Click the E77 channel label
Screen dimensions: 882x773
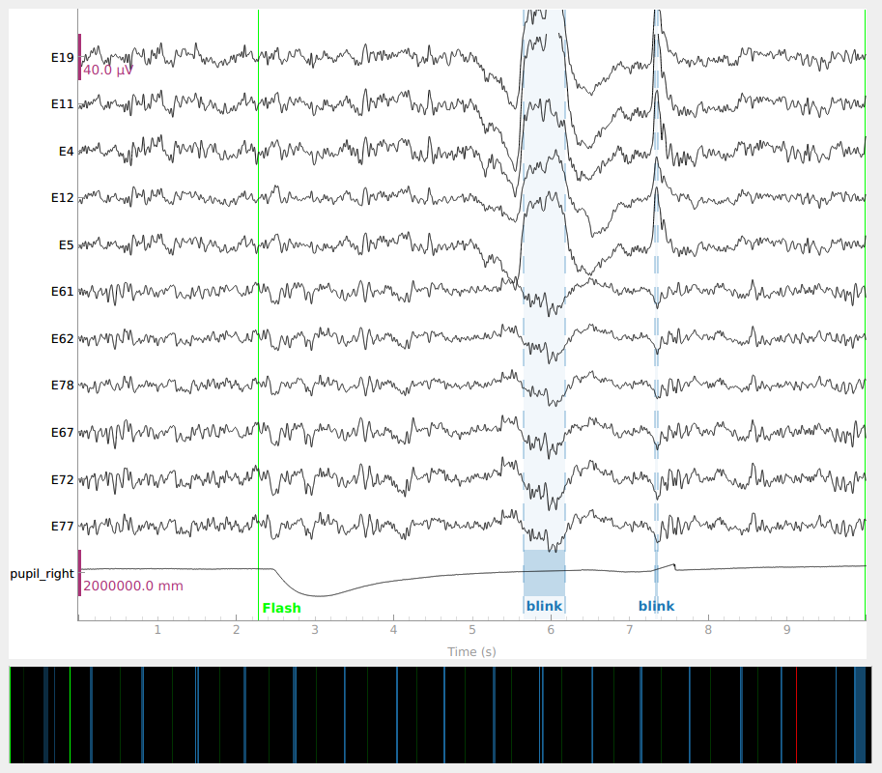tap(62, 526)
